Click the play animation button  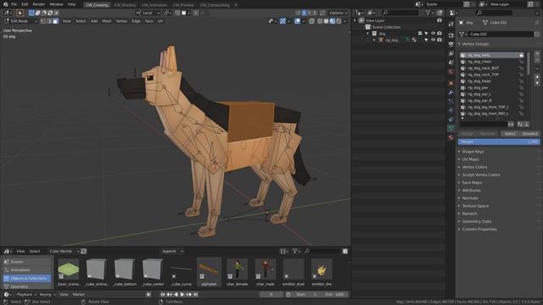[x=182, y=294]
